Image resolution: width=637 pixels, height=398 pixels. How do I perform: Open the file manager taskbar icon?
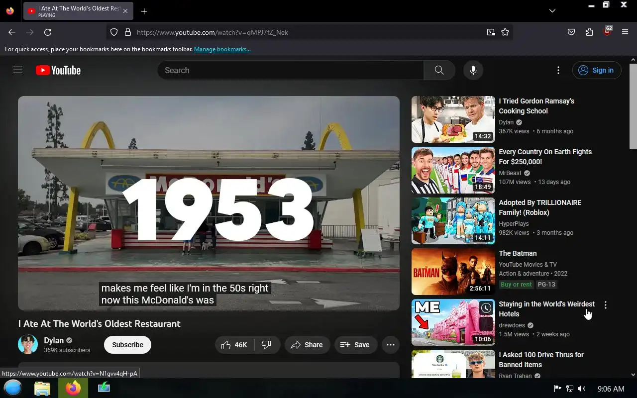coord(42,388)
